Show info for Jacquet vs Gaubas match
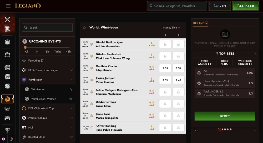 (x=92, y=80)
